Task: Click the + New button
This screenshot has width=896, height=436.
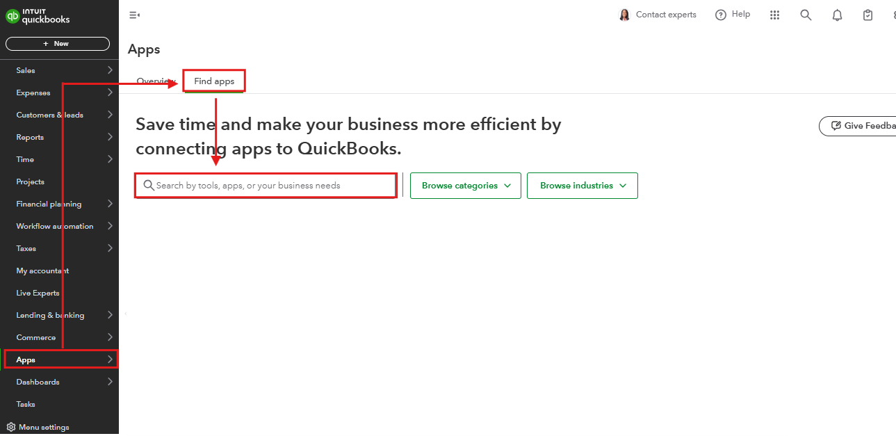Action: (58, 43)
